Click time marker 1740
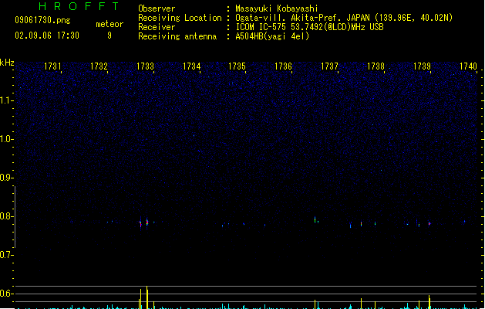The height and width of the screenshot is (309, 485). click(468, 66)
